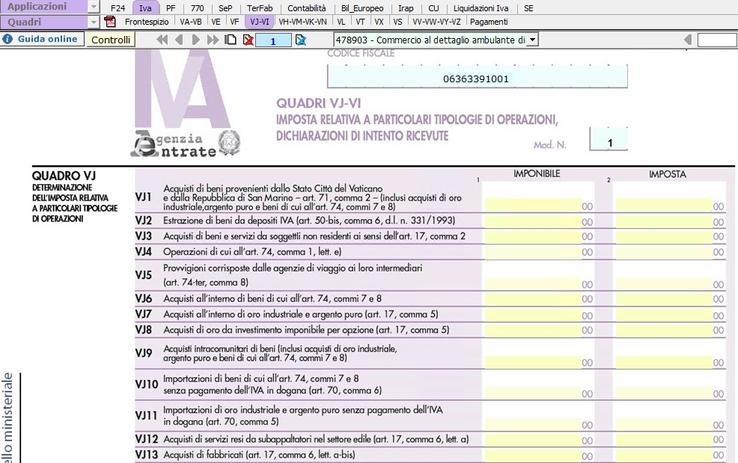Click VJ10 Imposta field
Image resolution: width=738 pixels, height=463 pixels.
(664, 393)
